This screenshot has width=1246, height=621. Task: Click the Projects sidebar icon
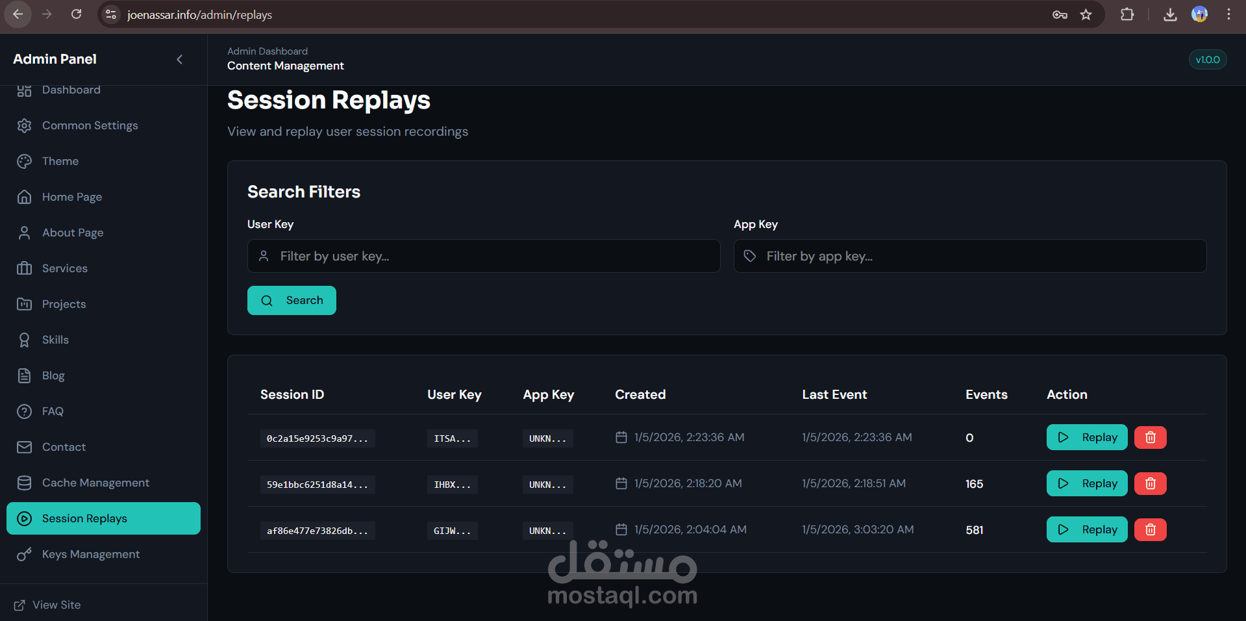pos(24,304)
